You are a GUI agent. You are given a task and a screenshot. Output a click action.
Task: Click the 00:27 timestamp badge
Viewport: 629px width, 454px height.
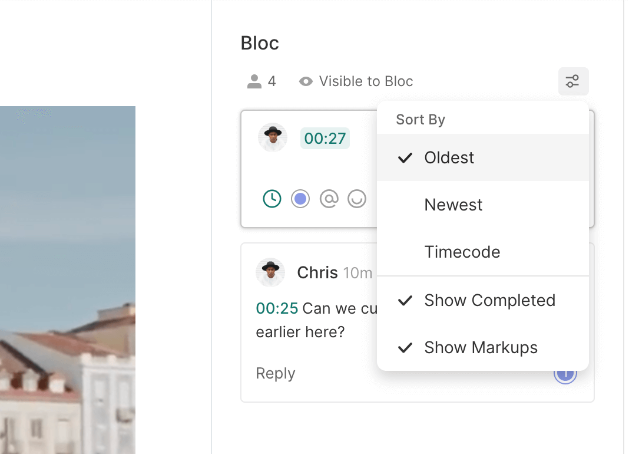pyautogui.click(x=325, y=139)
